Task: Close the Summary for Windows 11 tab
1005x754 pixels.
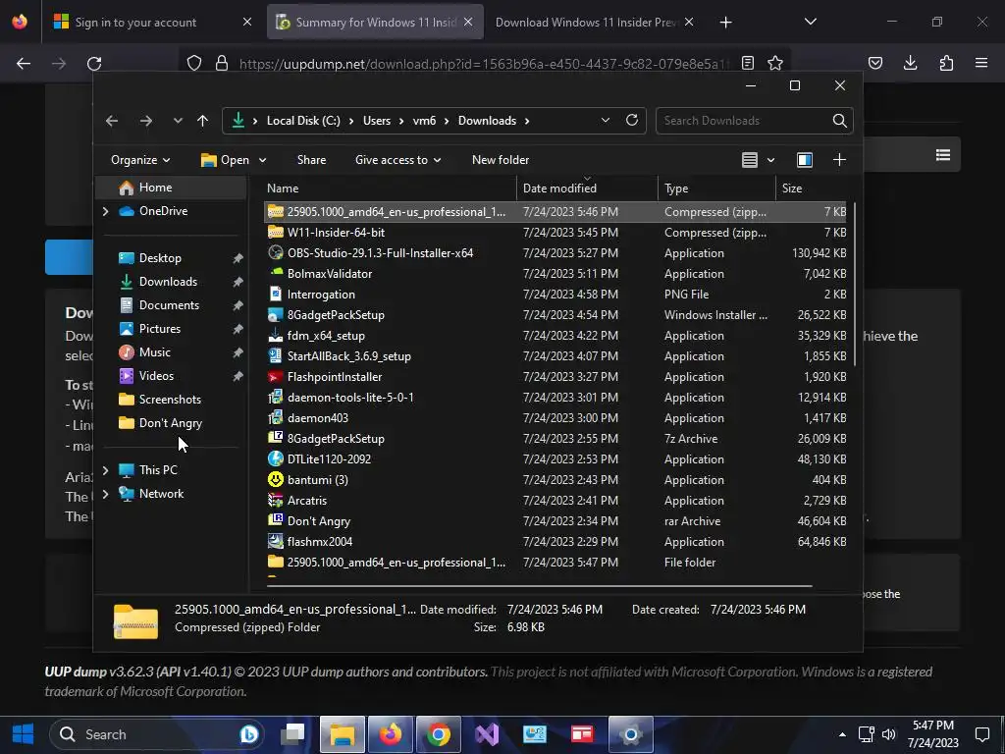Action: pos(468,22)
